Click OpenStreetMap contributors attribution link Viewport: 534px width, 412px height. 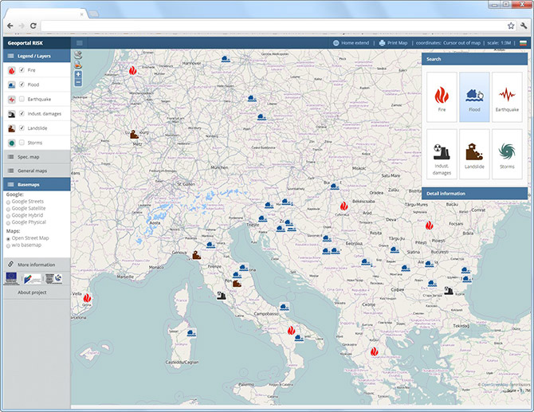point(505,384)
